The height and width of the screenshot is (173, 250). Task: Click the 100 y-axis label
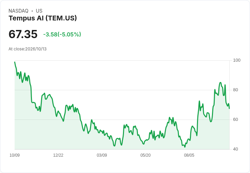point(237,60)
